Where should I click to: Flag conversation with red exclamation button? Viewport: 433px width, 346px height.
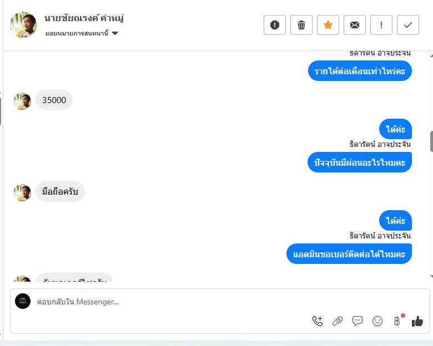pyautogui.click(x=381, y=25)
